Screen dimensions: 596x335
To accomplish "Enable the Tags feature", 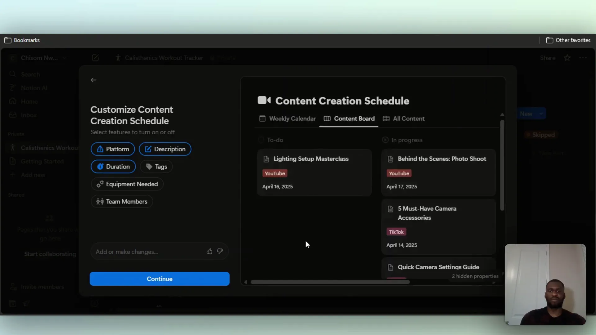I will pos(156,167).
